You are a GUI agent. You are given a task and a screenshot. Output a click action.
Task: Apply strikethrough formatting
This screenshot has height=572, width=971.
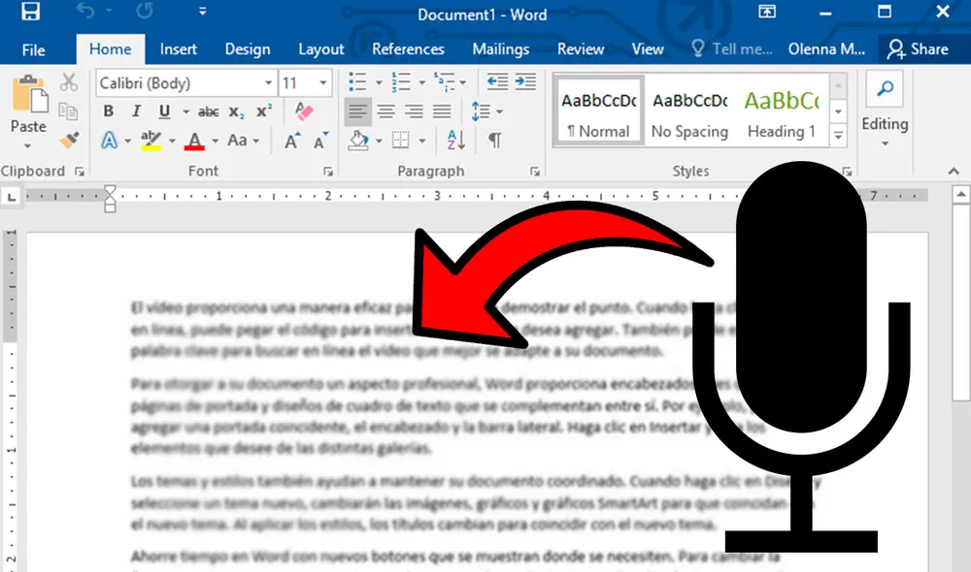click(x=210, y=111)
